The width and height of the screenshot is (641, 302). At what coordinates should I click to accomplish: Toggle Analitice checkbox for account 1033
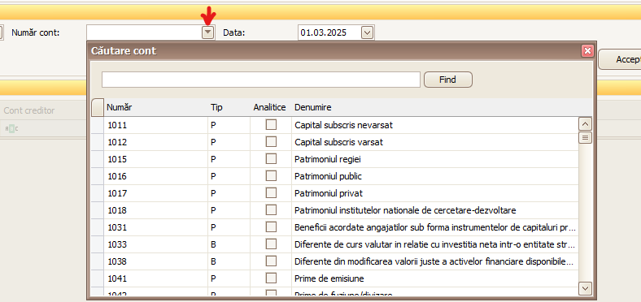point(271,244)
